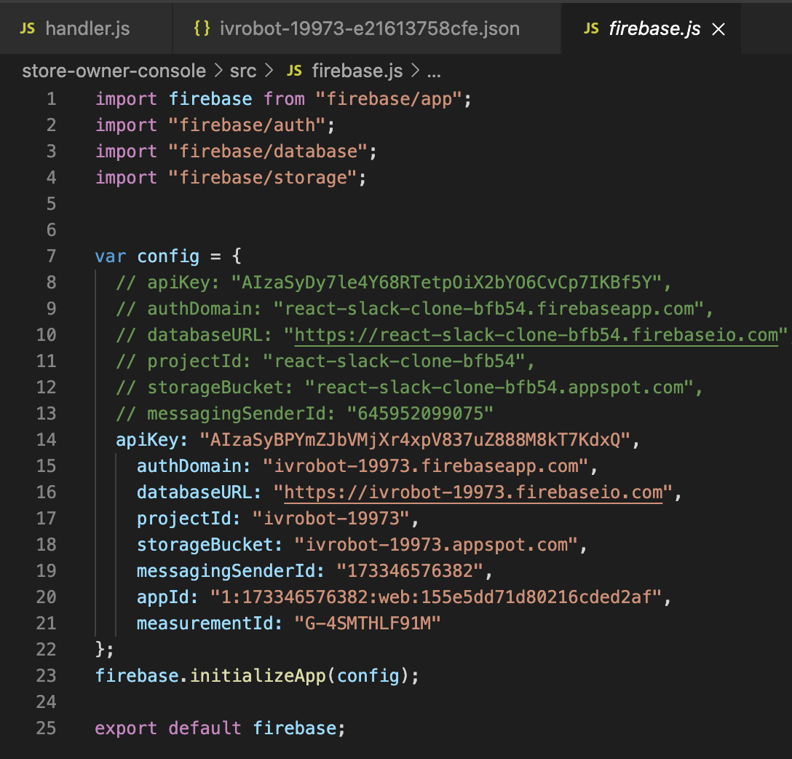The height and width of the screenshot is (759, 792).
Task: Click the "firebase/auth" import string
Action: [x=247, y=125]
